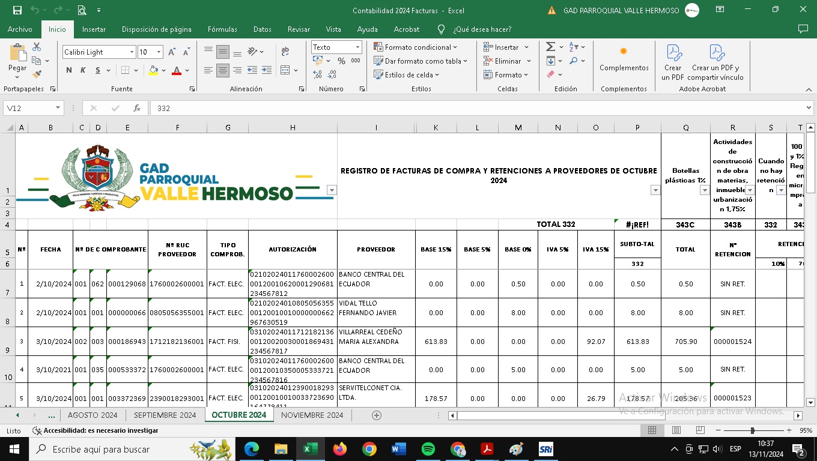The image size is (817, 461).
Task: Click the Increase Font Size icon
Action: click(172, 52)
